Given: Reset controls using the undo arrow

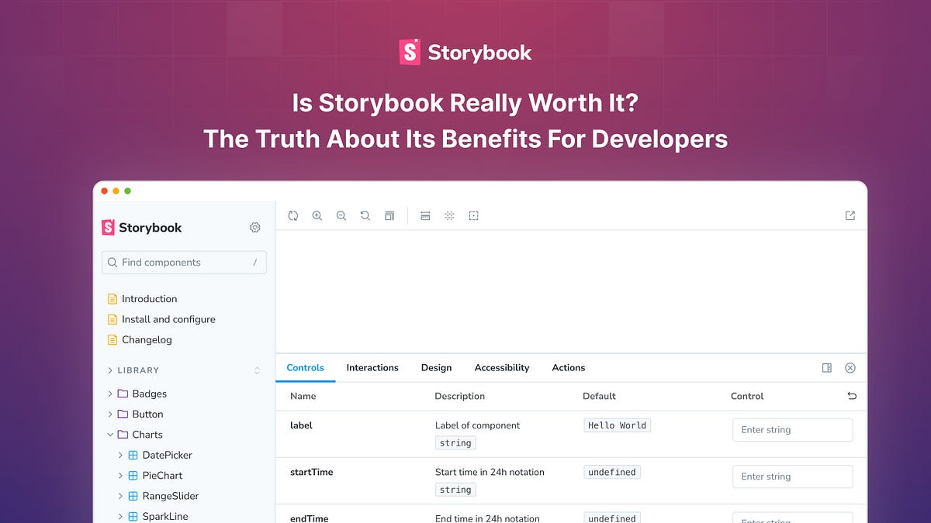Looking at the screenshot, I should tap(852, 396).
